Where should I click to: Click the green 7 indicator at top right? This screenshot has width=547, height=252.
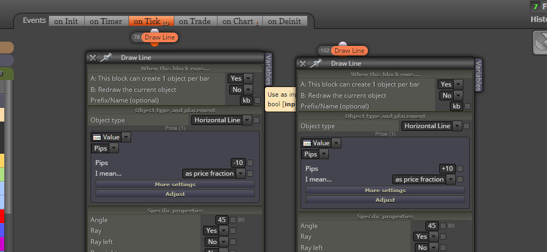click(535, 6)
